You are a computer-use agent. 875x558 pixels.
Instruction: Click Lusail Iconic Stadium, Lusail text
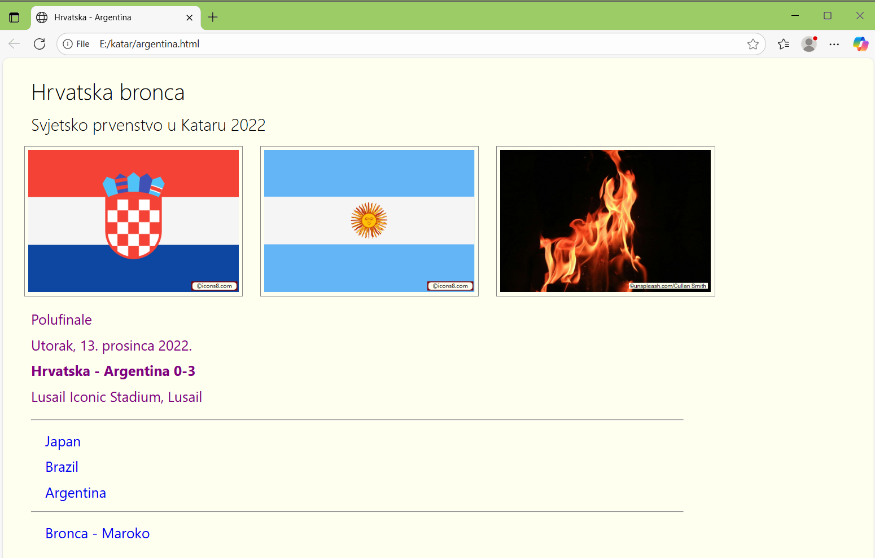click(117, 397)
